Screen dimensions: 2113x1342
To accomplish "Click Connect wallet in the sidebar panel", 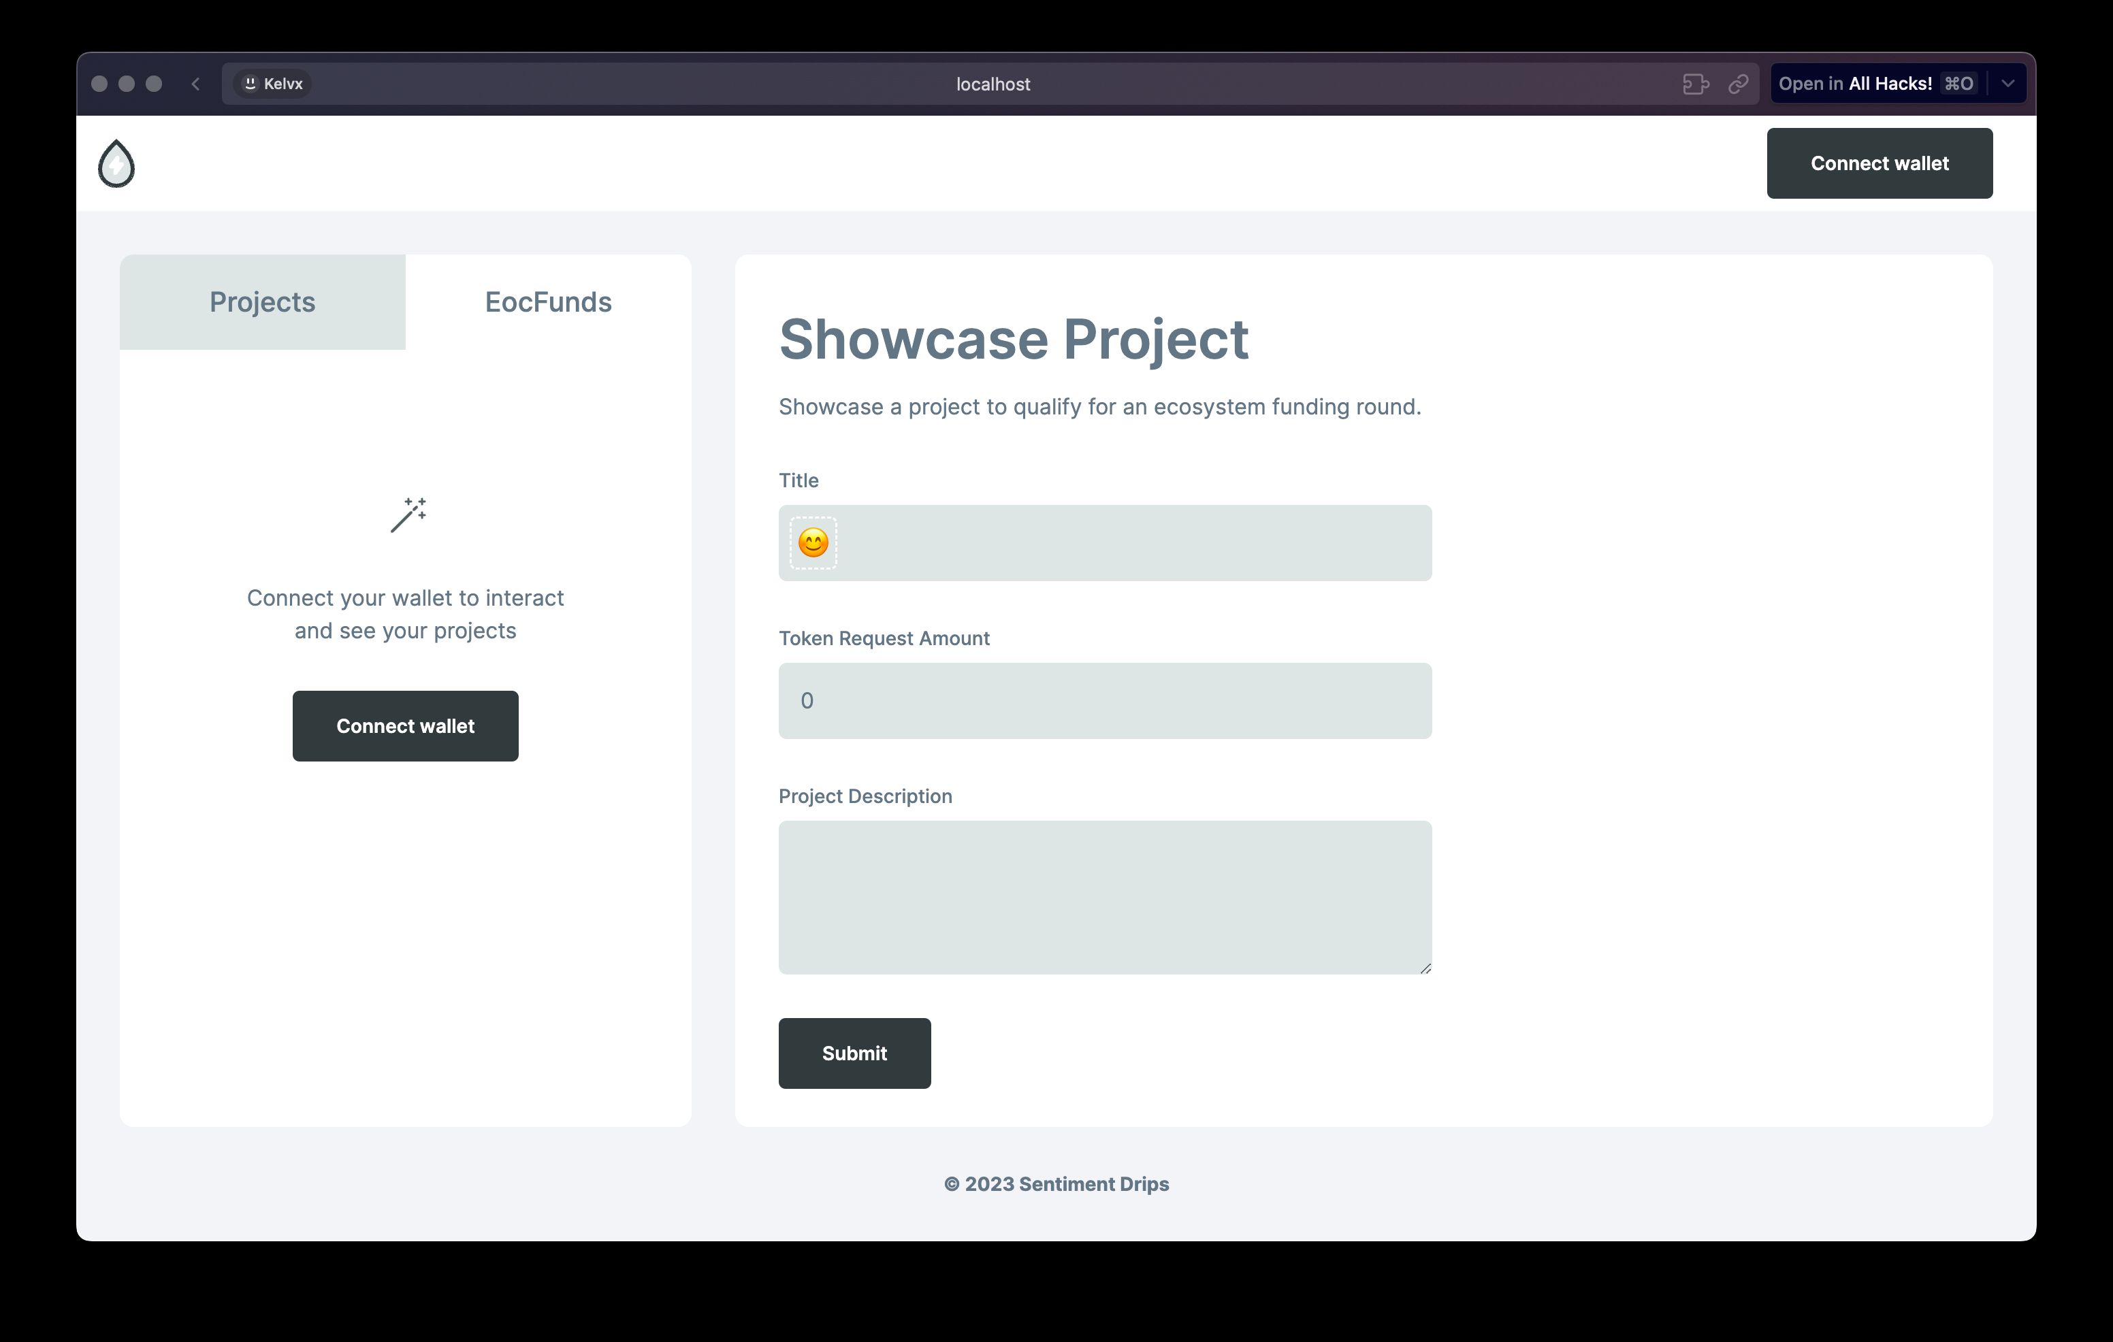I will tap(406, 726).
